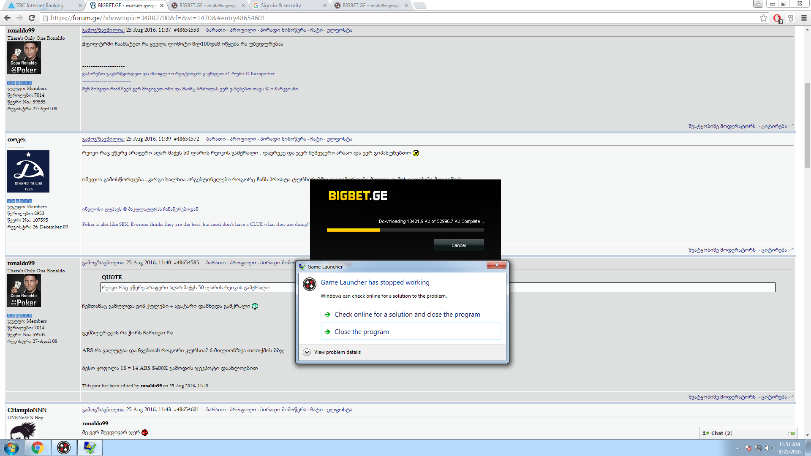Click the browser reload icon
811x456 pixels.
coord(32,18)
